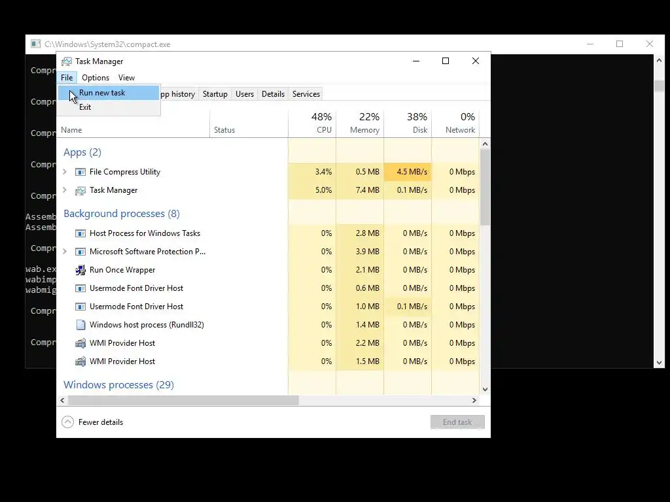
Task: Click the process list scroll up arrow
Action: [x=485, y=144]
